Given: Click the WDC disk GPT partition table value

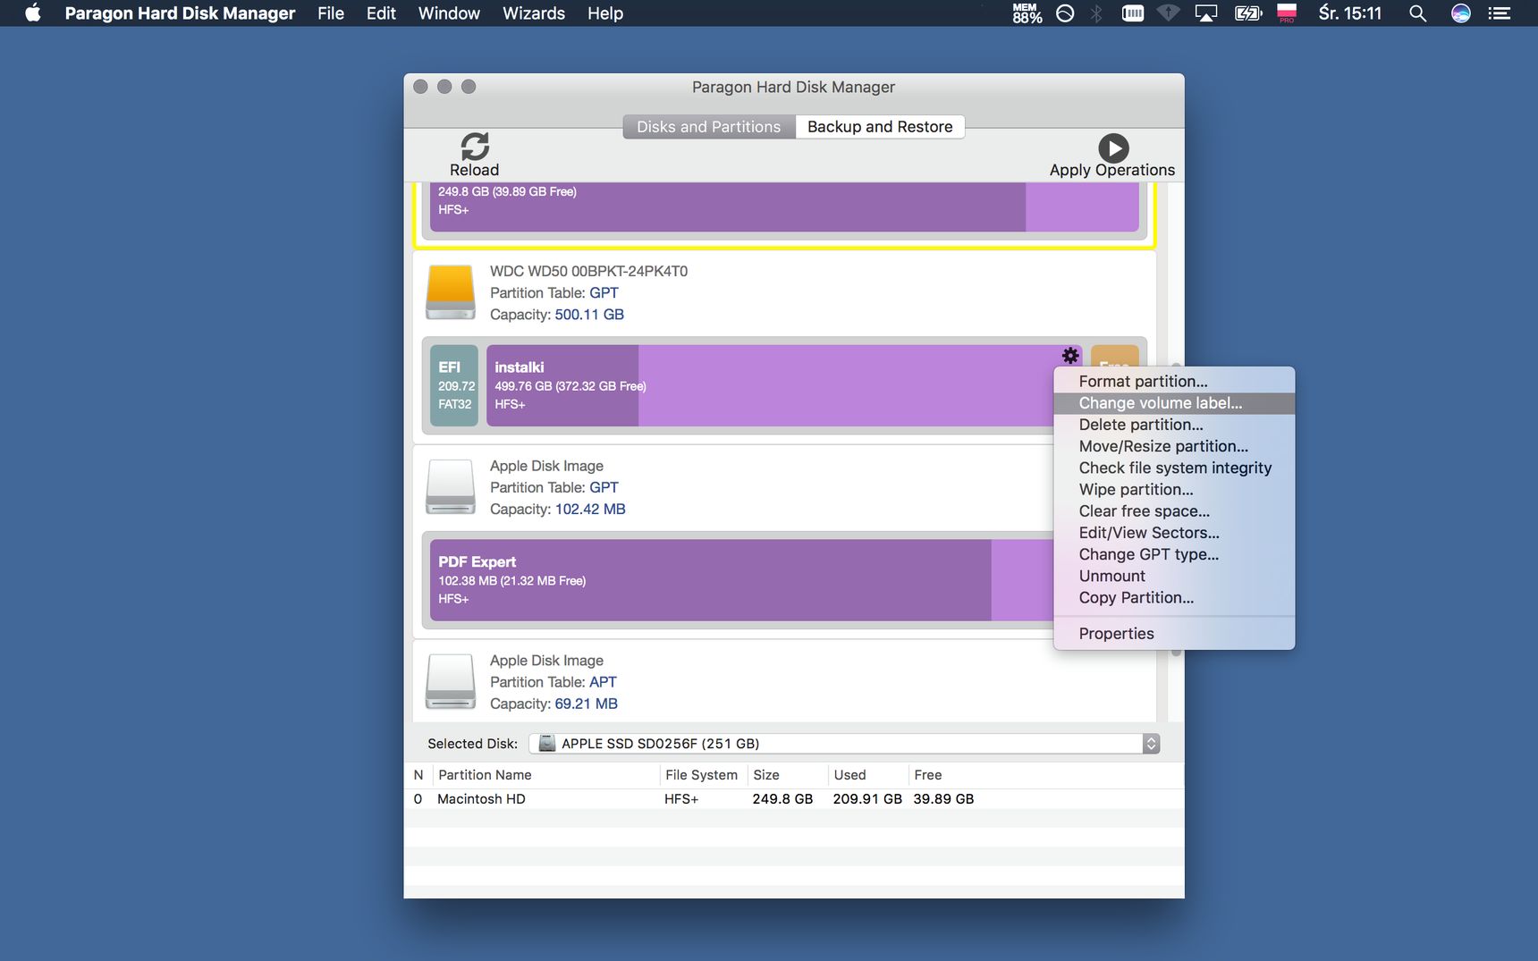Looking at the screenshot, I should click(604, 292).
